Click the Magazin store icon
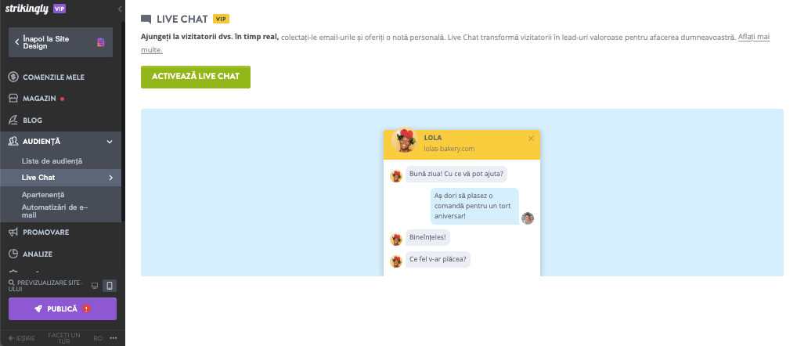 (x=14, y=99)
